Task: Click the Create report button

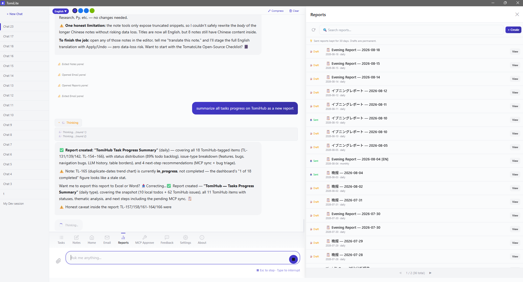Action: pos(513,30)
